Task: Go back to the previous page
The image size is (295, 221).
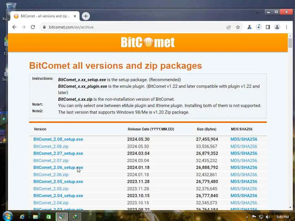Action: pyautogui.click(x=14, y=27)
